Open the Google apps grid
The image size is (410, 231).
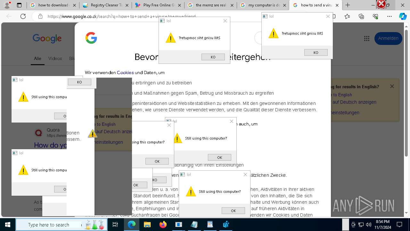tap(367, 38)
